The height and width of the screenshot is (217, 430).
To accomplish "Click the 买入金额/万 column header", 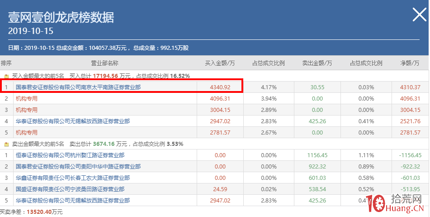I will 220,63.
